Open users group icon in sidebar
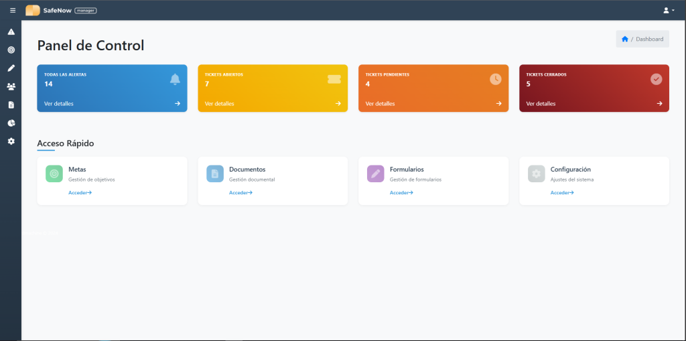 pos(11,86)
